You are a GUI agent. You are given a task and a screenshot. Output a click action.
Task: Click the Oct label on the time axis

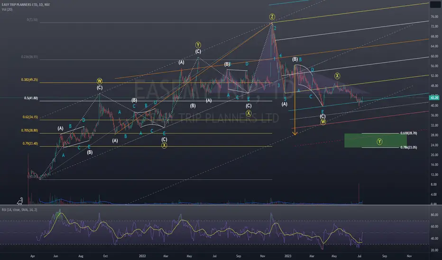point(105,256)
